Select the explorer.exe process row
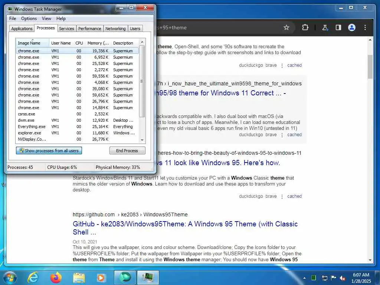 [x=77, y=133]
